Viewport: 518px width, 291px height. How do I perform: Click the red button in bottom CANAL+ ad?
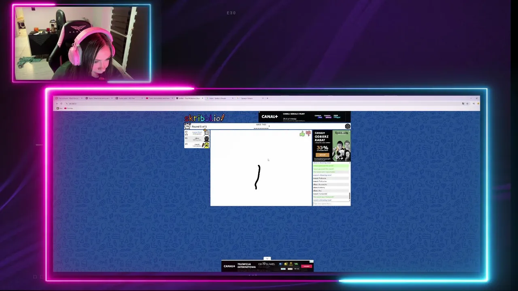[x=307, y=266]
